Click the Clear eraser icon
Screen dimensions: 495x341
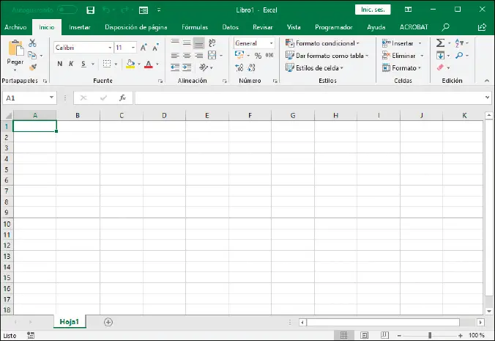[440, 67]
